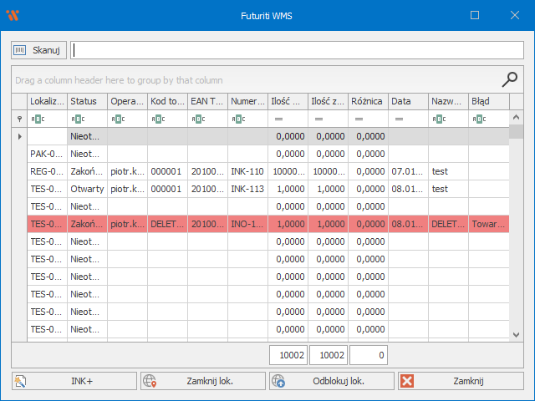Click the magnifier search icon in group panel
Screen dimensions: 535x401
[x=509, y=79]
